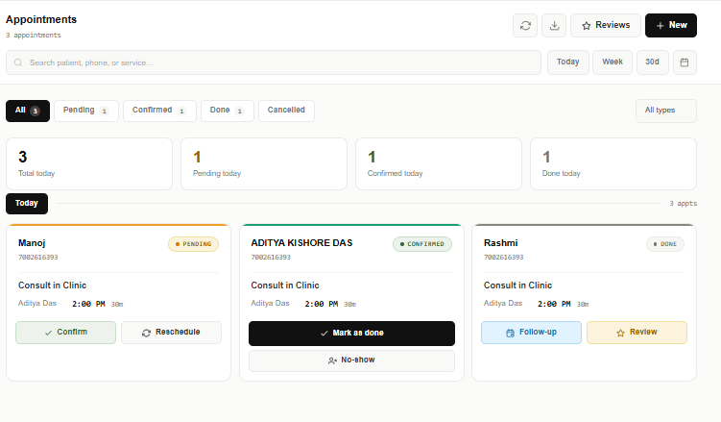721x422 pixels.
Task: Switch to the Pending tab
Action: (x=86, y=111)
